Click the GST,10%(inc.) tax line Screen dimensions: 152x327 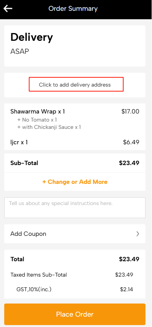[34, 289]
